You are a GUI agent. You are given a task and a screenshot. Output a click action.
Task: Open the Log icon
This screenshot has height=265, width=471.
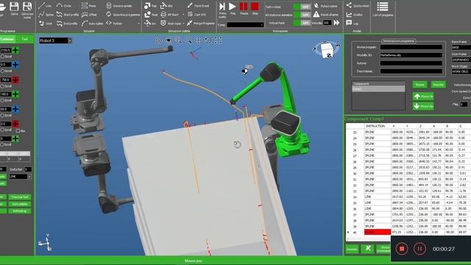point(349,23)
